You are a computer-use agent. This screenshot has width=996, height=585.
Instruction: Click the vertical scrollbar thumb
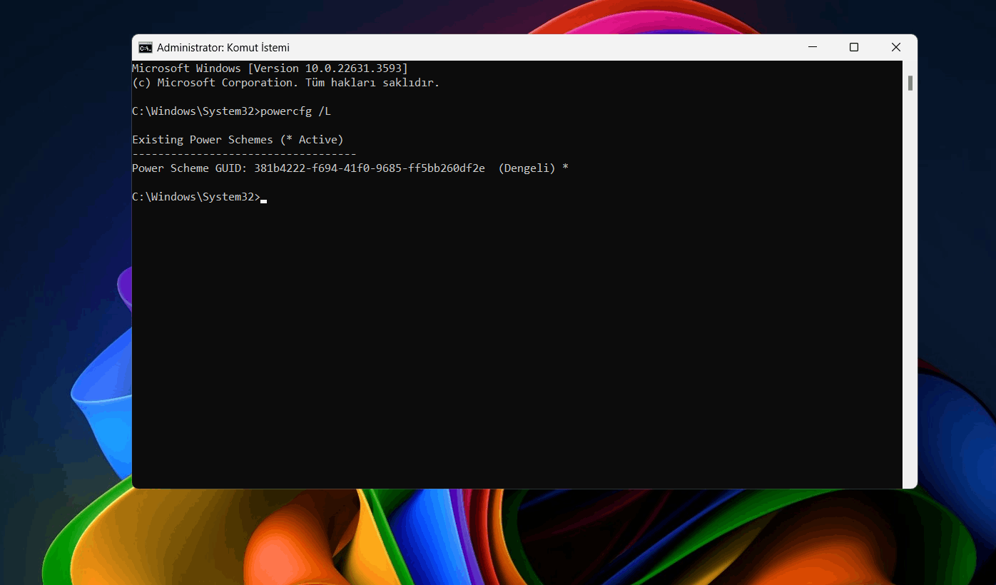910,83
